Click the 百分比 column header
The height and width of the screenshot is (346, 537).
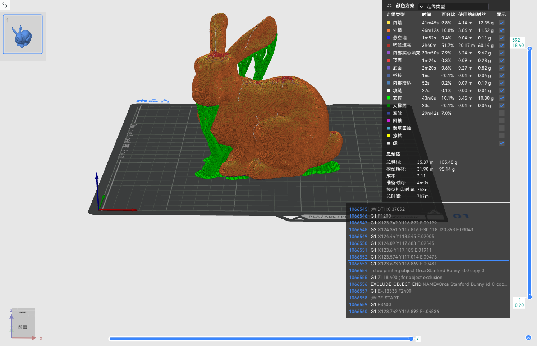[x=448, y=15]
